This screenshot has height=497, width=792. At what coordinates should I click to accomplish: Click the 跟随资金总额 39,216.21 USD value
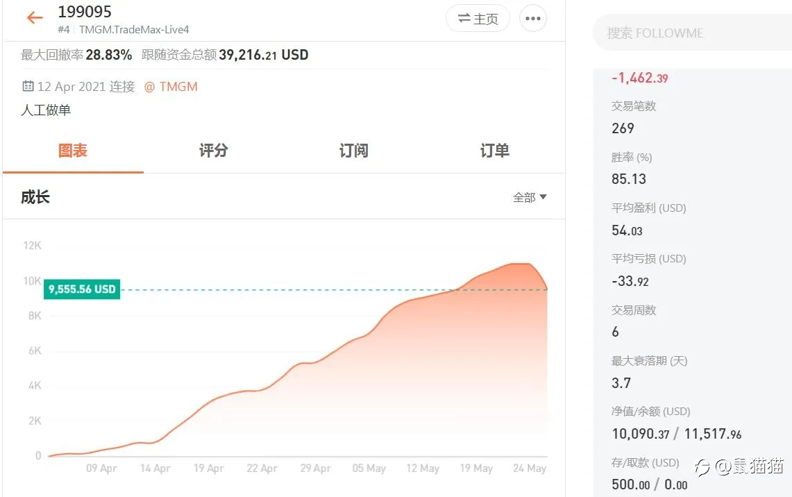(x=263, y=55)
